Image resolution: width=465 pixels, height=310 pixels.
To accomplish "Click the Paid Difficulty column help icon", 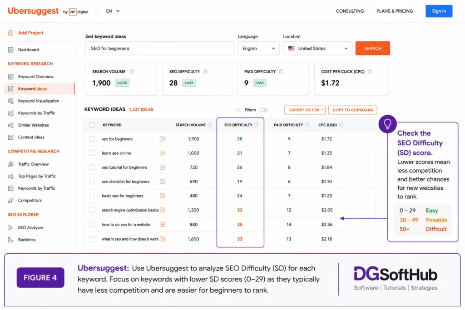I will 307,125.
